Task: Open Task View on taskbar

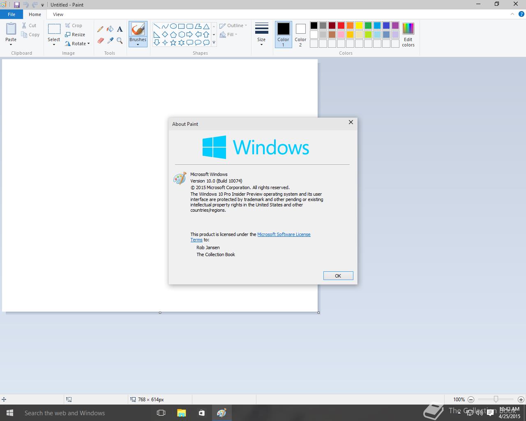Action: click(x=161, y=413)
